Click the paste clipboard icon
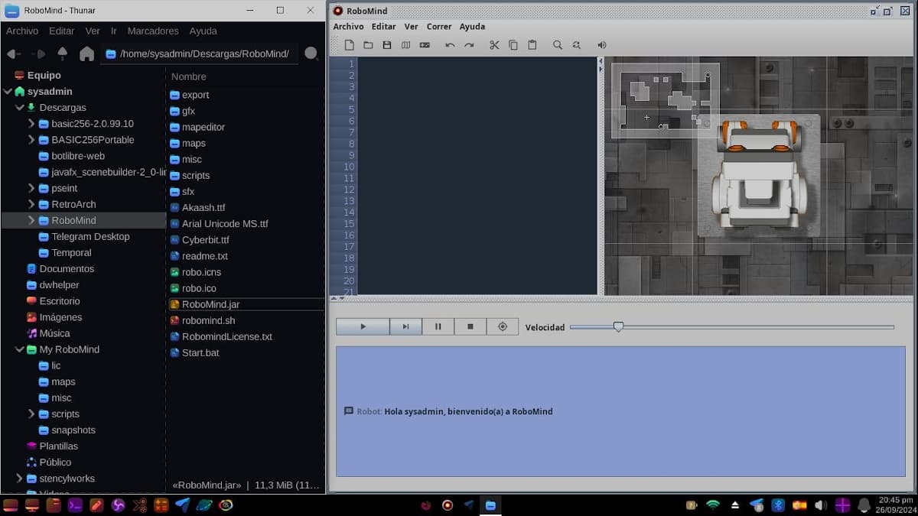 point(532,45)
